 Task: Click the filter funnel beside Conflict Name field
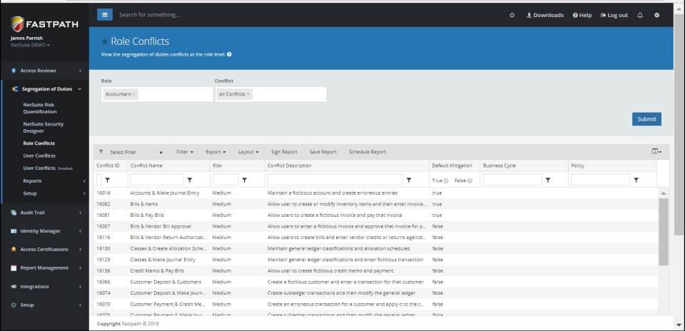pos(190,180)
